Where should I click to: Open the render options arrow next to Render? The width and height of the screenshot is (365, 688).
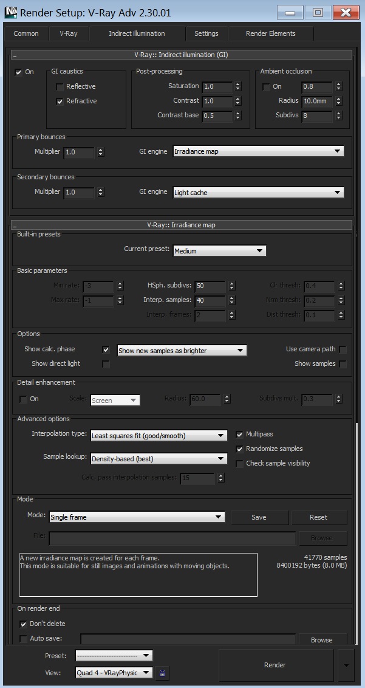coord(346,665)
